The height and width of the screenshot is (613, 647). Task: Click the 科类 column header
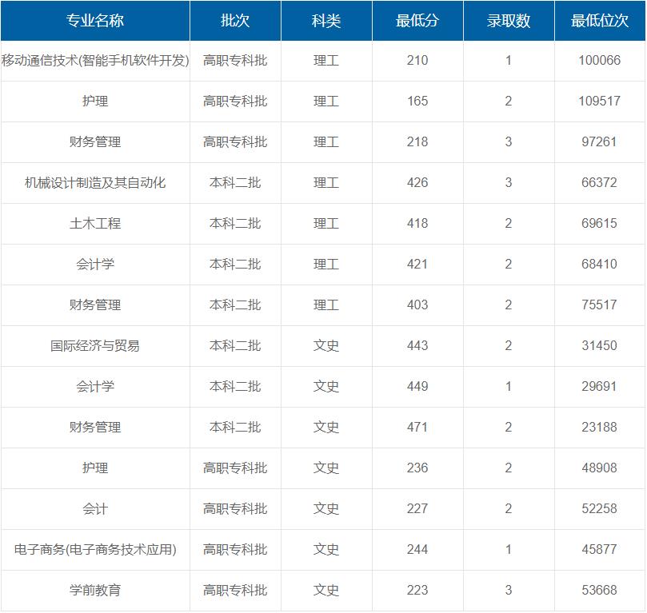coord(327,22)
